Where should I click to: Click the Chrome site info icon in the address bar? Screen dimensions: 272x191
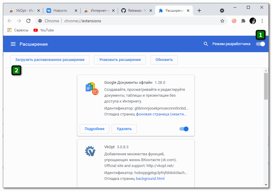tap(40, 21)
